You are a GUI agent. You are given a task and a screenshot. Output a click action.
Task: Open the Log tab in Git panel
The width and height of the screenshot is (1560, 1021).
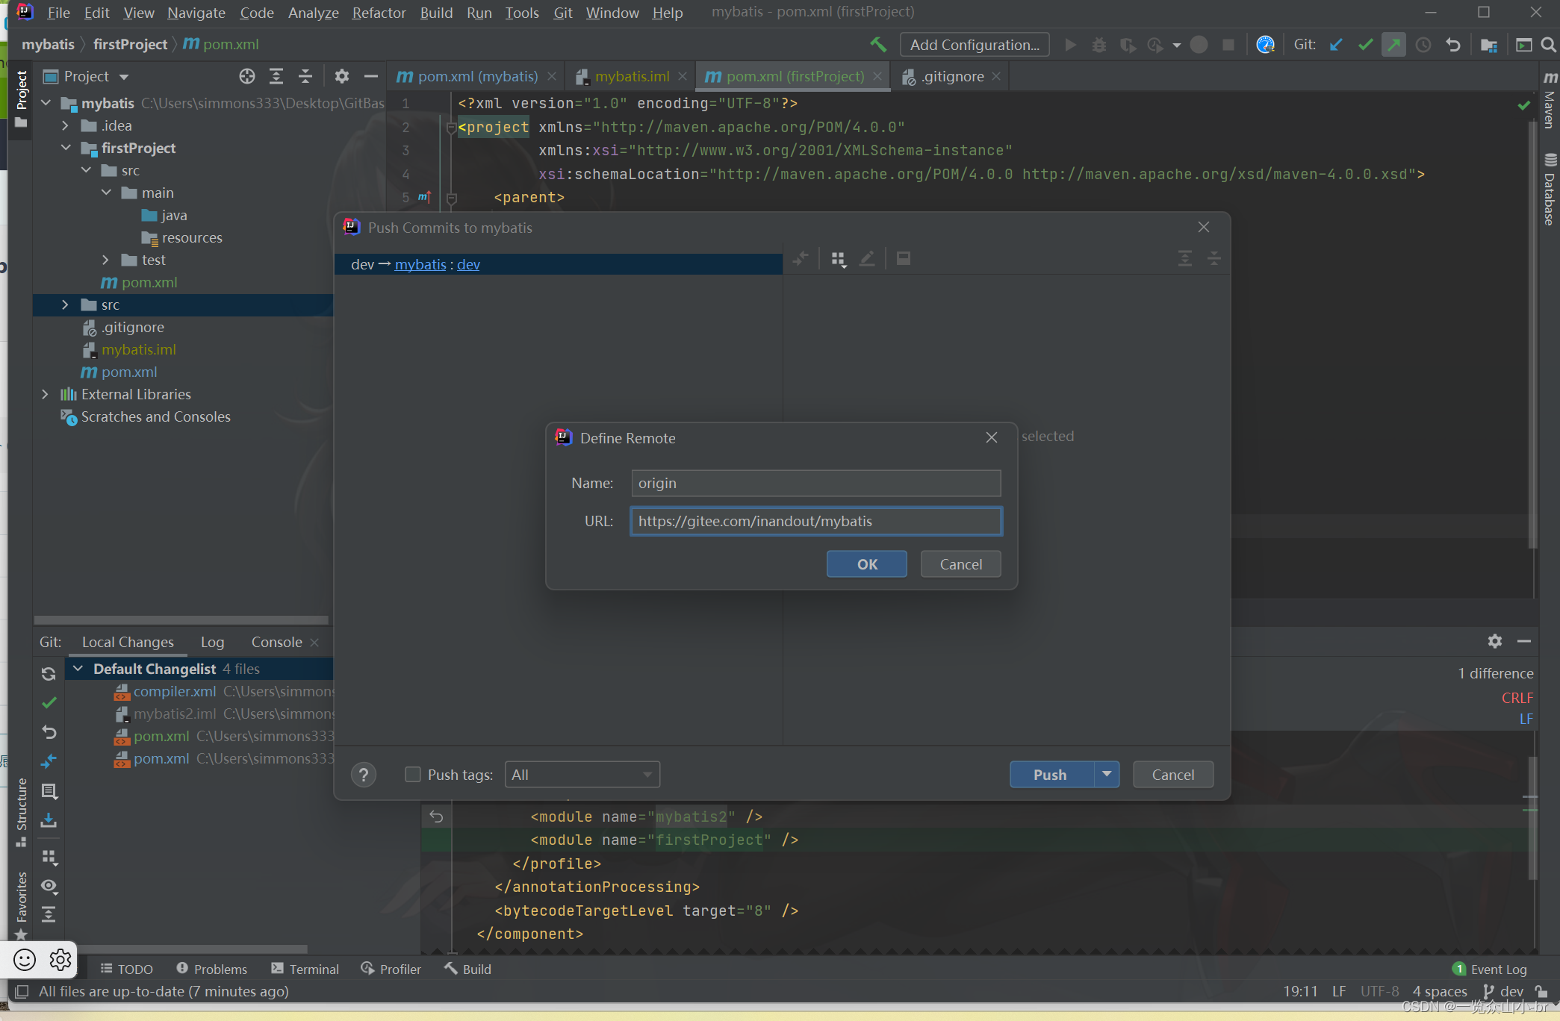point(212,642)
